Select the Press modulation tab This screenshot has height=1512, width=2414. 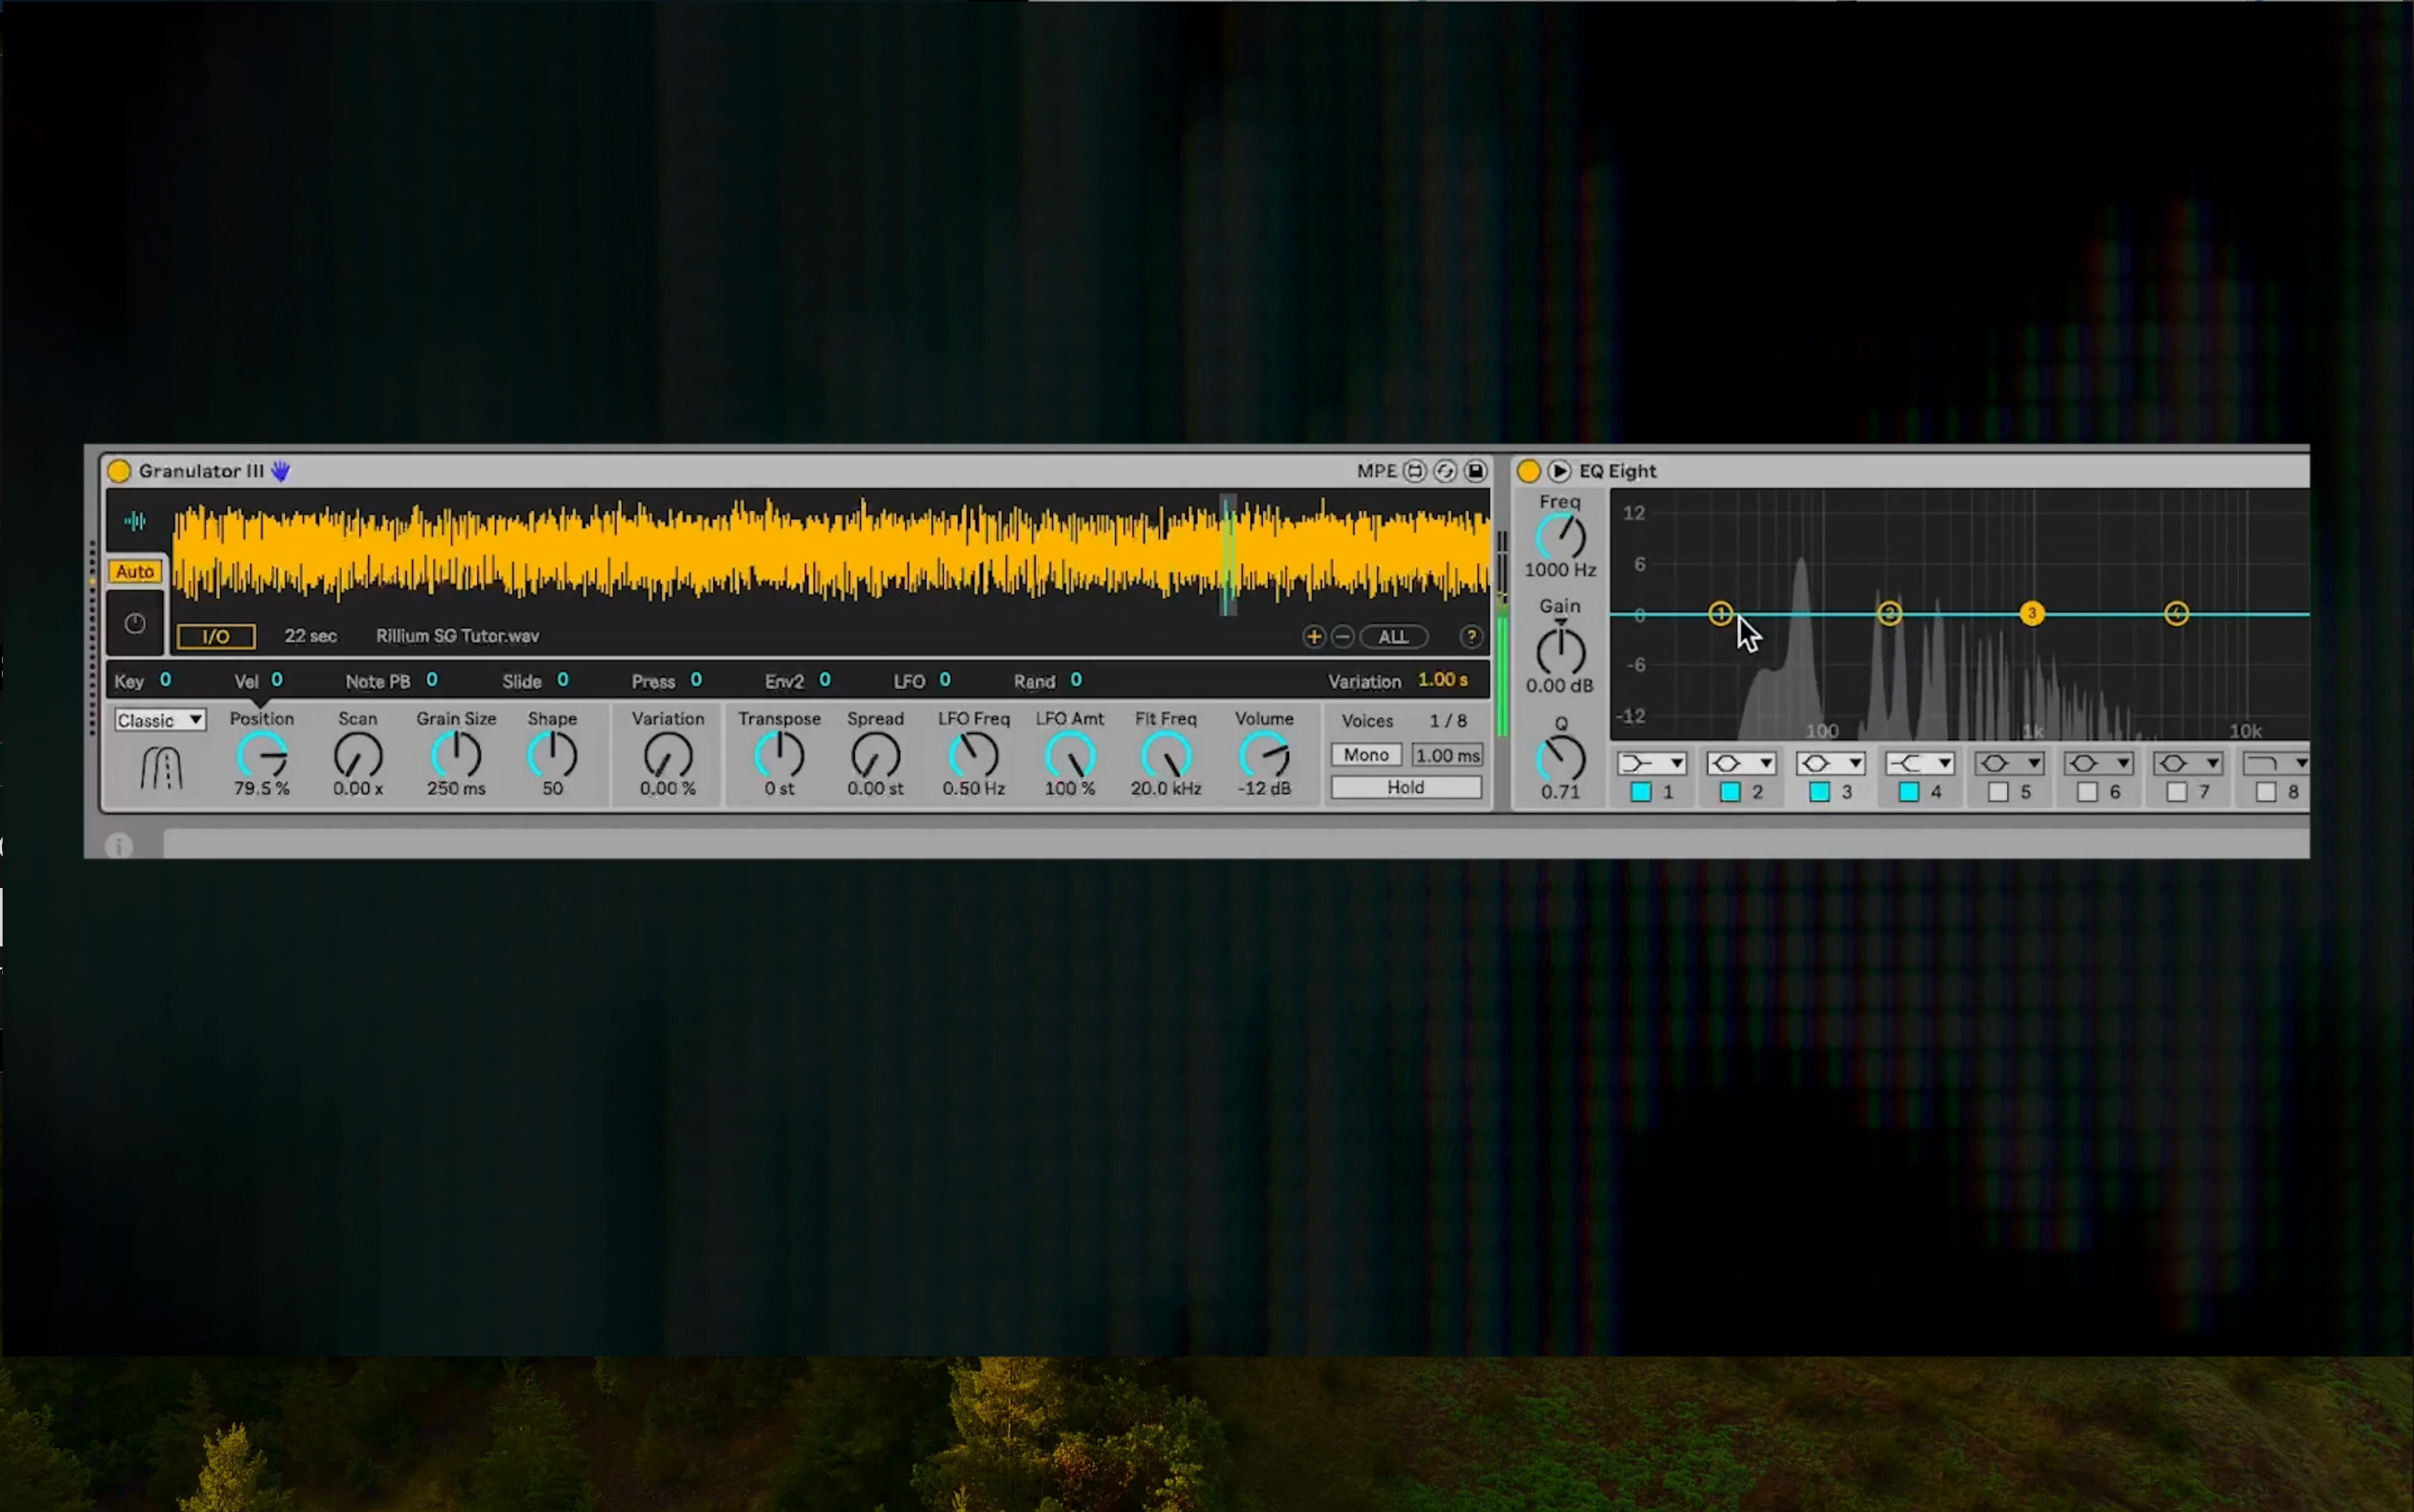666,681
